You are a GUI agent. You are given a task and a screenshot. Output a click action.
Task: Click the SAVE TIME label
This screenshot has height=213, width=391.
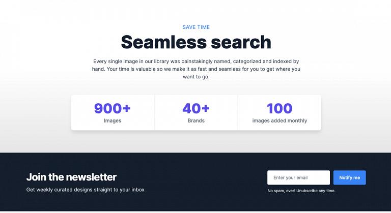point(196,27)
